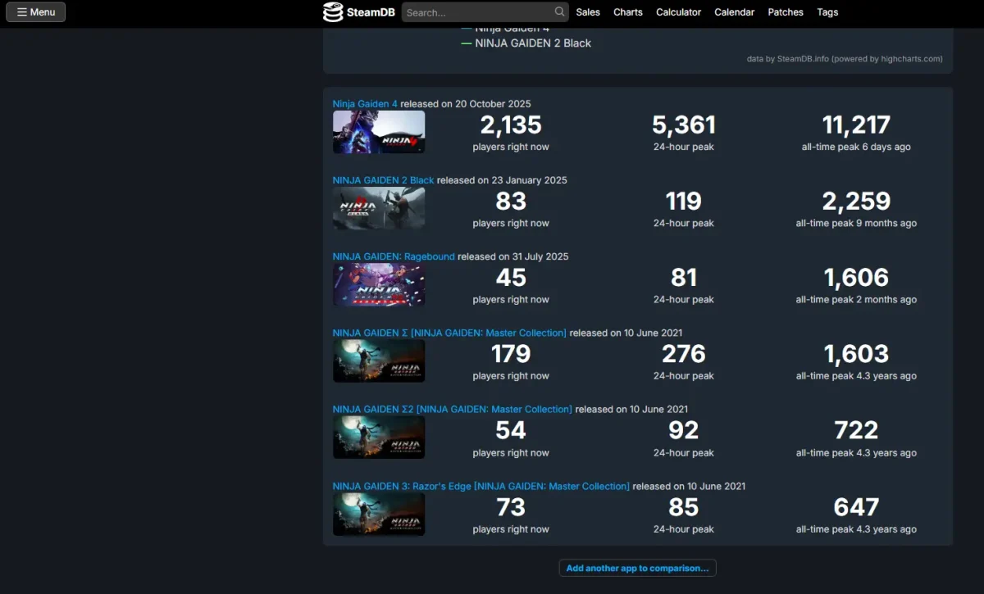Type in the Search input field
Viewport: 984px width, 594px height.
(x=477, y=12)
